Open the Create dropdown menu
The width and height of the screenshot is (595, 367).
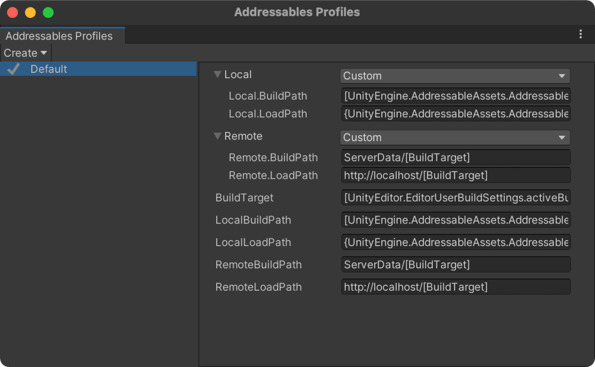pyautogui.click(x=25, y=53)
